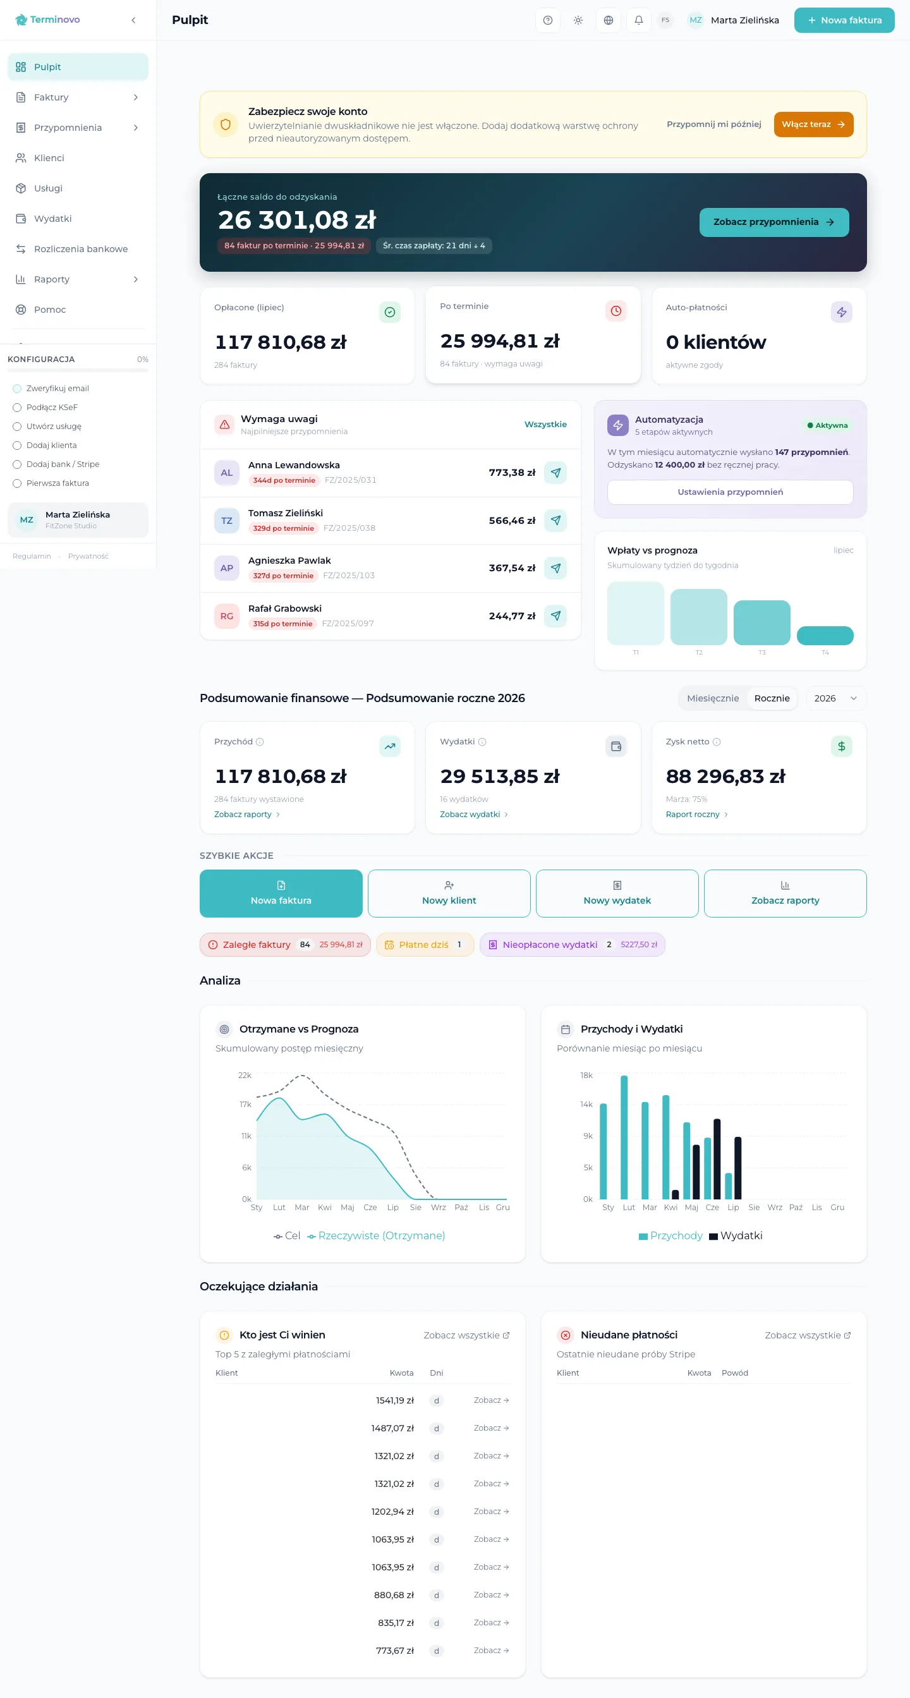The height and width of the screenshot is (1698, 910).
Task: Toggle light theme via sun icon
Action: point(578,20)
